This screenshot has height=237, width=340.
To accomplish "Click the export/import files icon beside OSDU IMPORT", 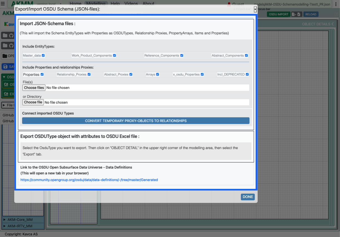I will coord(297,14).
